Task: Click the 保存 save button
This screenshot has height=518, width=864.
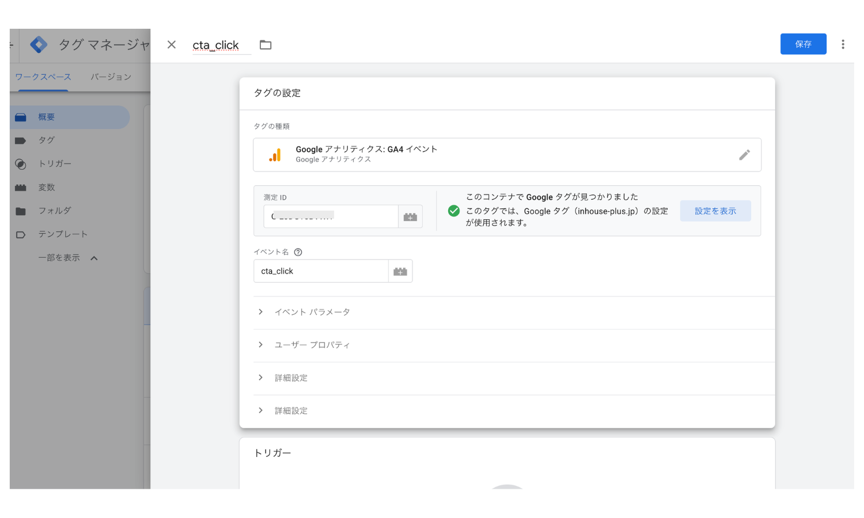Action: point(803,44)
